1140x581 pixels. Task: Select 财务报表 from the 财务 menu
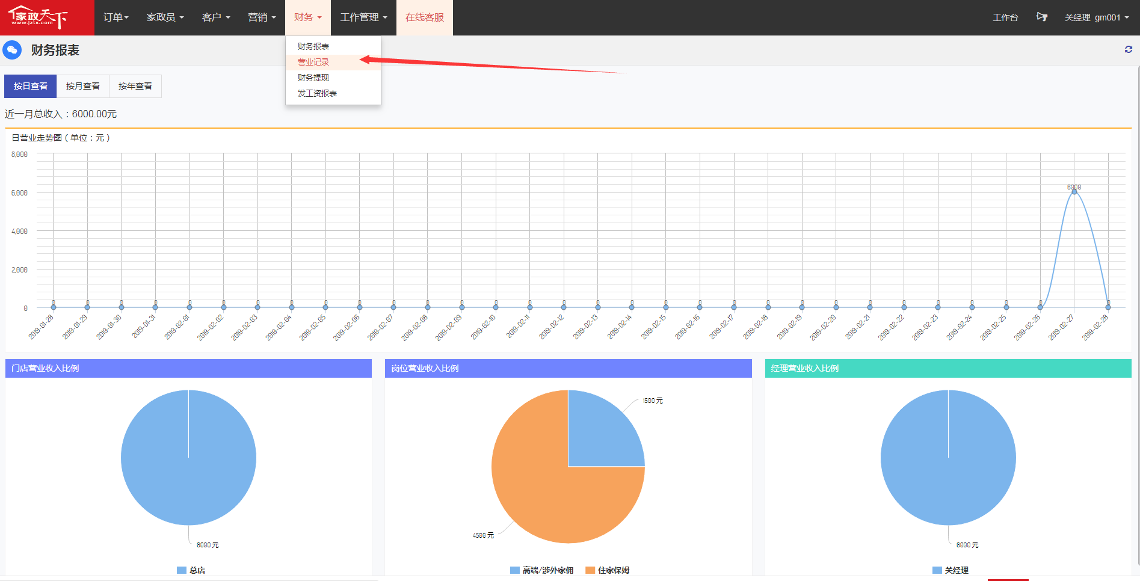tap(333, 46)
